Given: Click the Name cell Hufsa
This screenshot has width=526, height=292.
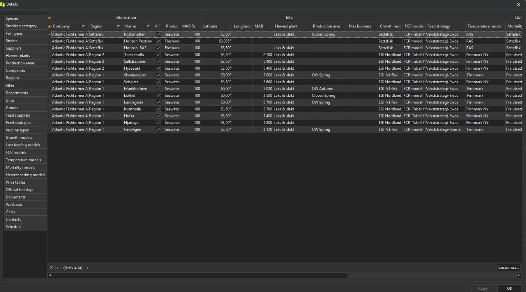Looking at the screenshot, I should tap(138, 116).
